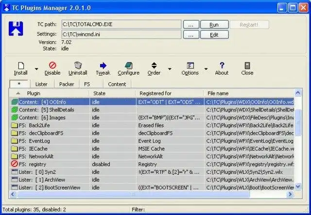
Task: Click the Order arrows icon
Action: 154,65
